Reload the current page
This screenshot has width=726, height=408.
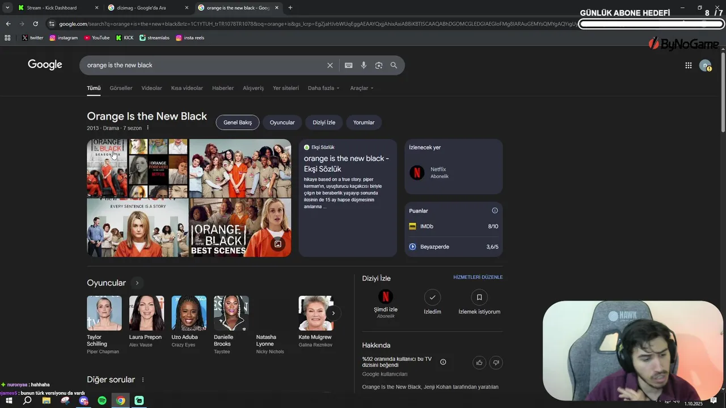tap(35, 24)
